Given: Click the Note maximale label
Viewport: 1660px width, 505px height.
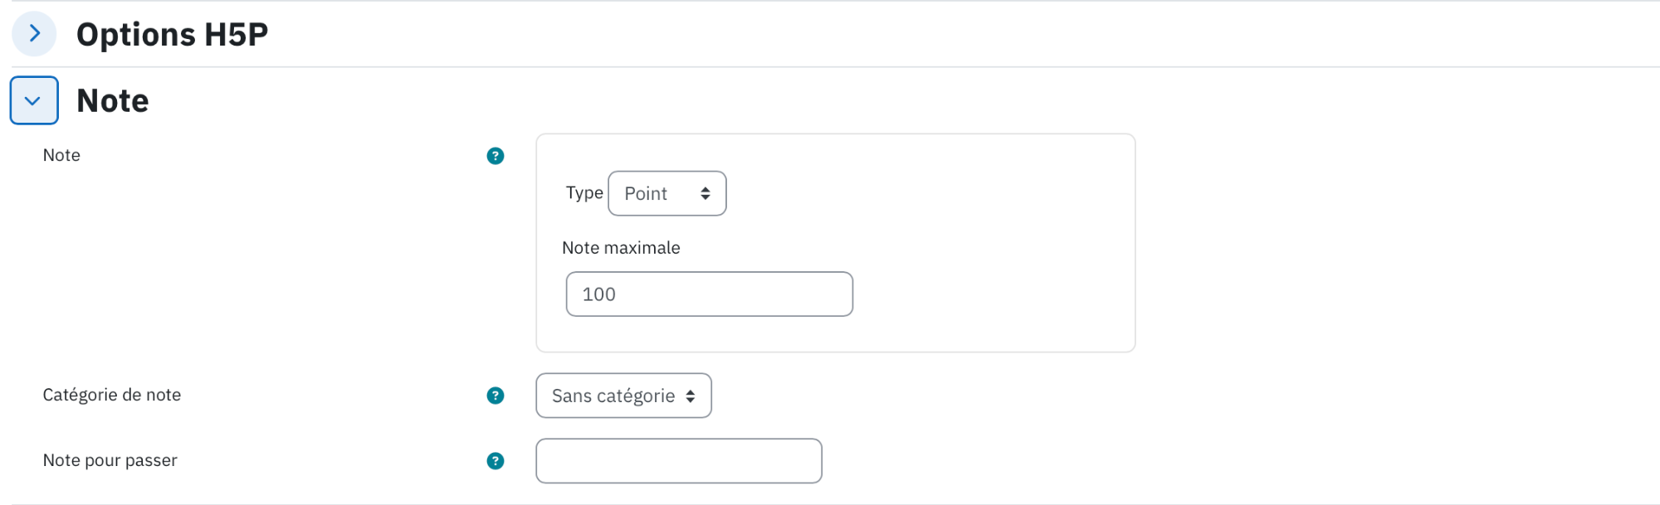Looking at the screenshot, I should coord(622,248).
